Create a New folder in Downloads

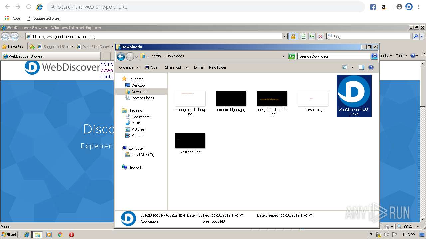pos(218,67)
